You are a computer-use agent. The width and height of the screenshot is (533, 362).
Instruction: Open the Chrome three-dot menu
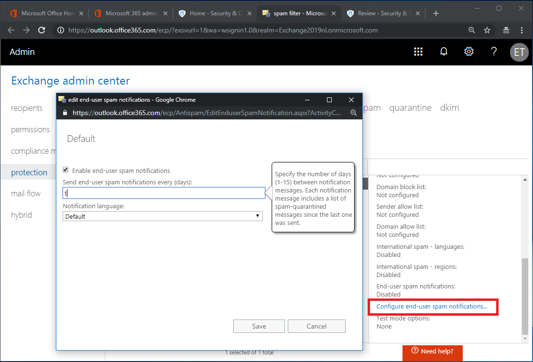(522, 30)
